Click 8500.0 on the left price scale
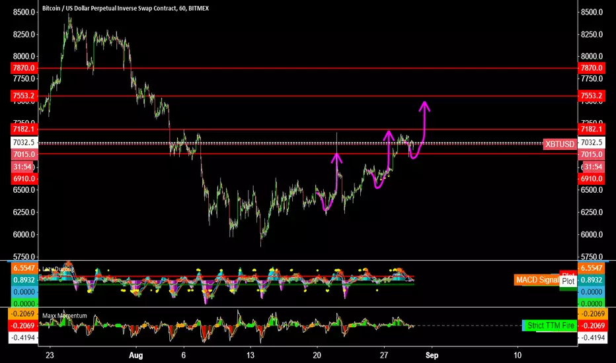The height and width of the screenshot is (363, 616). tap(24, 12)
